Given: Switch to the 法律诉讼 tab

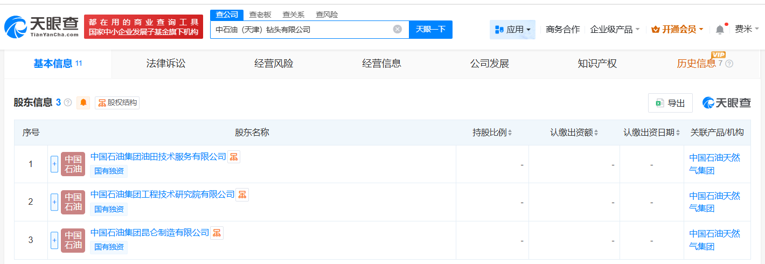Looking at the screenshot, I should (166, 64).
